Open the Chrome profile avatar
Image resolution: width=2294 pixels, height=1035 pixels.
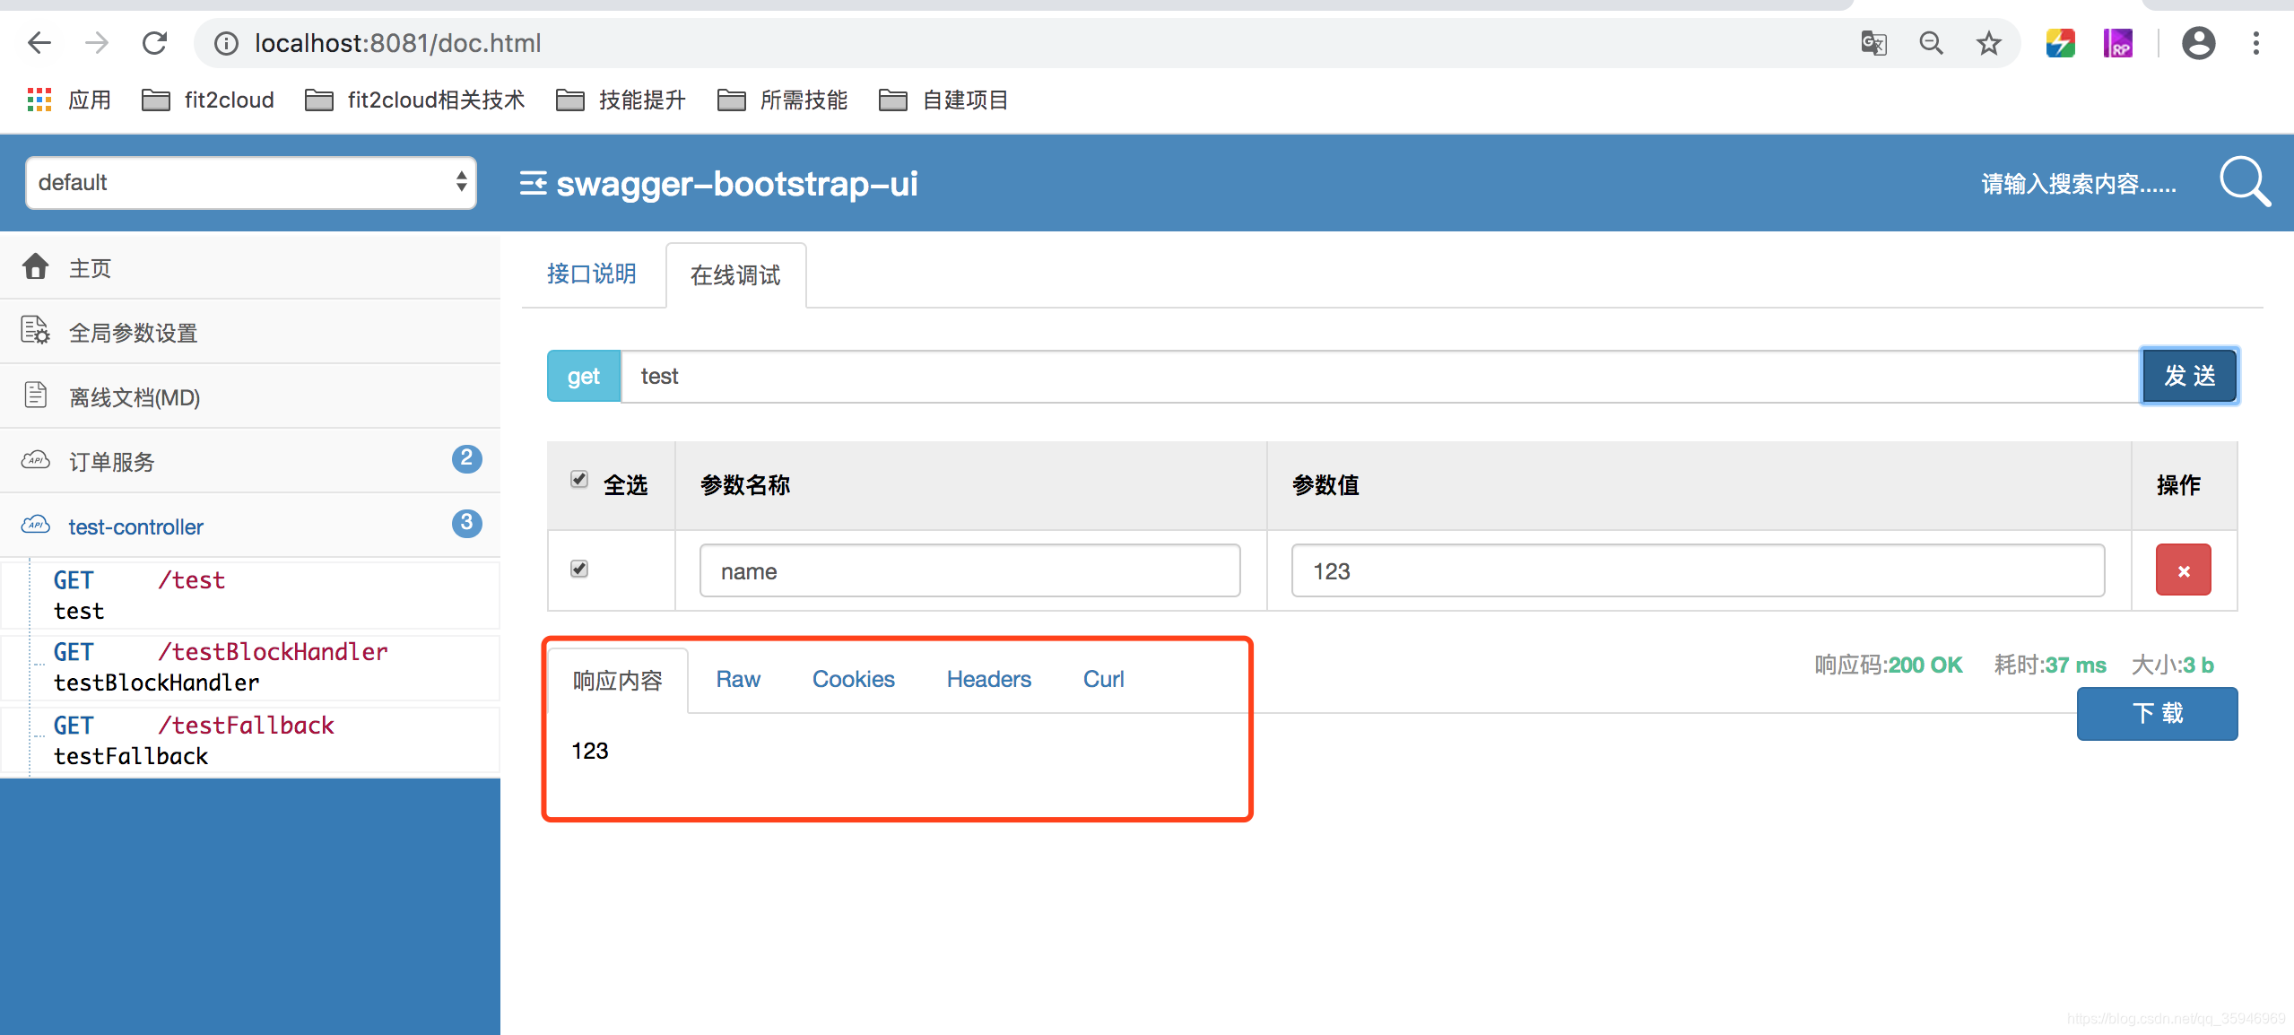tap(2198, 43)
